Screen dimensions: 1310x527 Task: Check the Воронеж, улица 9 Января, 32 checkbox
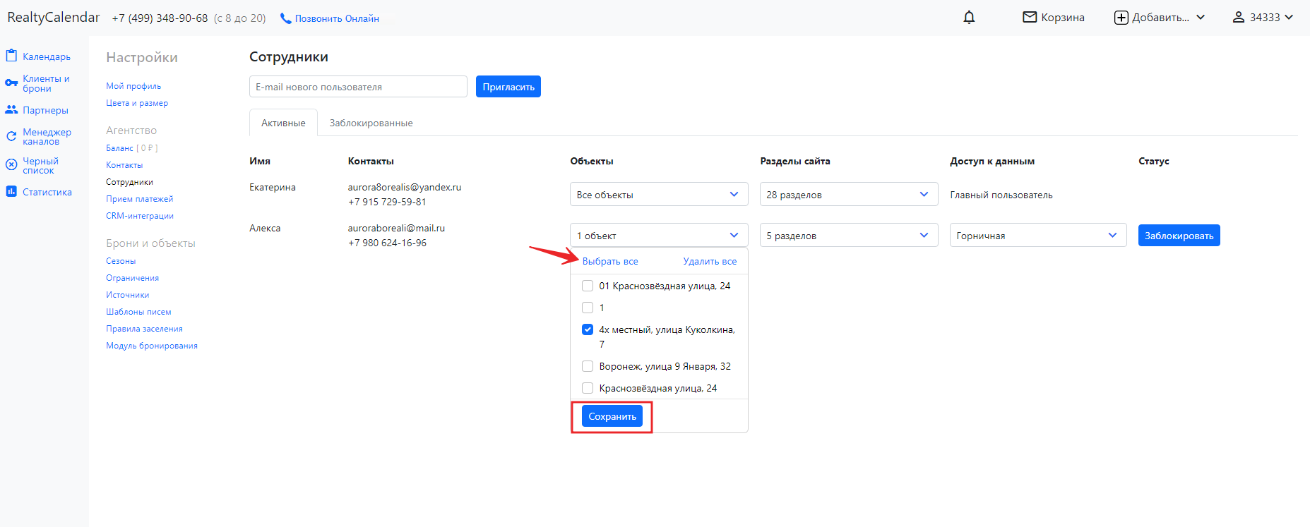tap(588, 366)
